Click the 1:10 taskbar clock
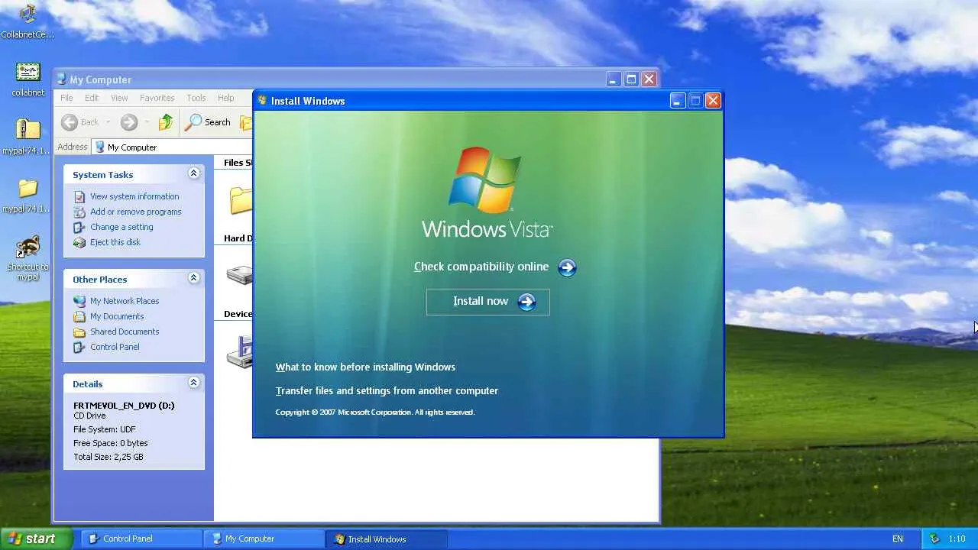 pos(957,539)
